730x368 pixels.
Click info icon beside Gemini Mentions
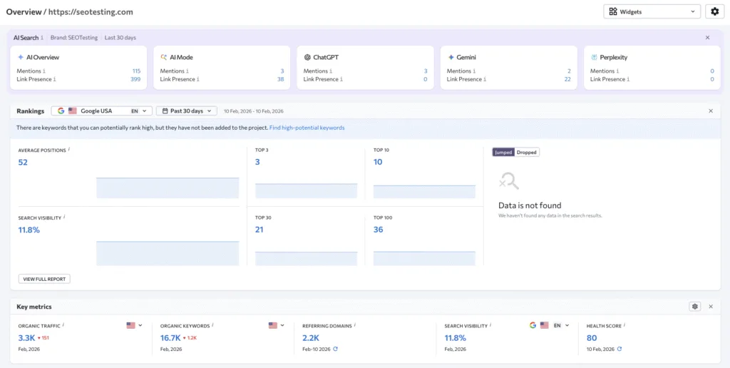click(x=474, y=71)
